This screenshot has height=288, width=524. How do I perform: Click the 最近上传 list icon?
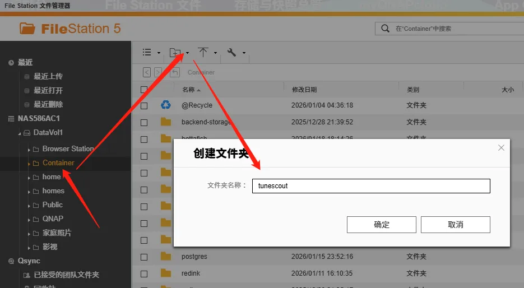click(x=27, y=77)
